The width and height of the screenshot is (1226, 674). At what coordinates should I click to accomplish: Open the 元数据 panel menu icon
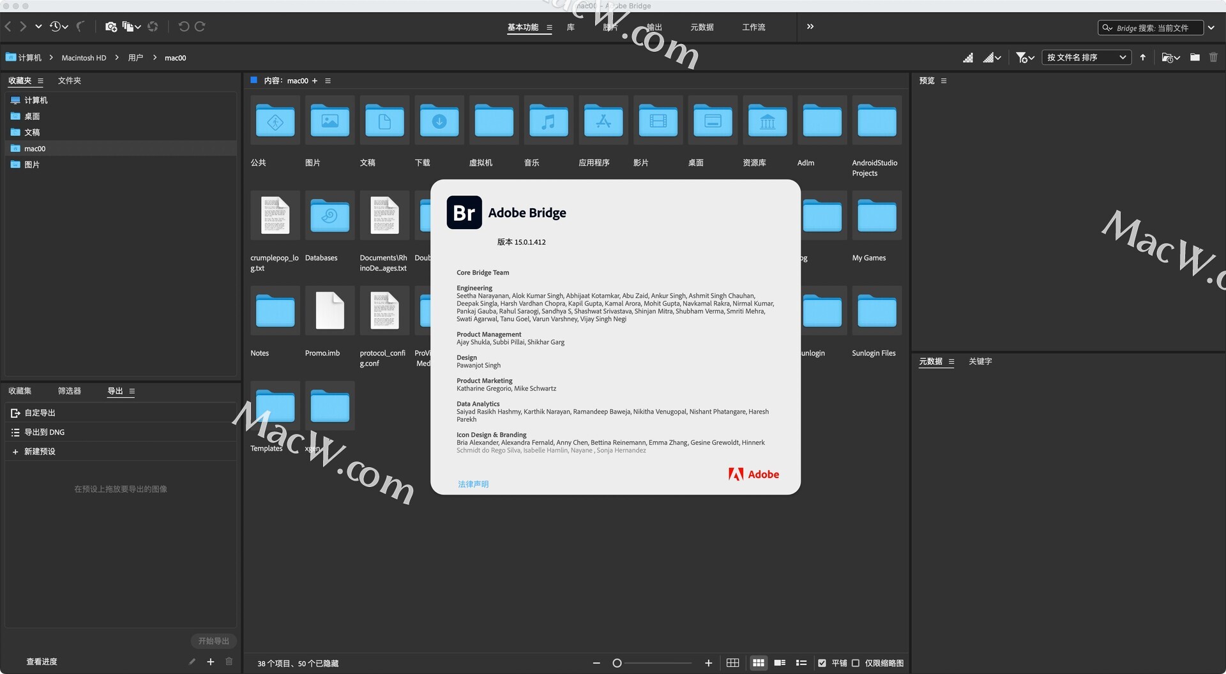[951, 362]
